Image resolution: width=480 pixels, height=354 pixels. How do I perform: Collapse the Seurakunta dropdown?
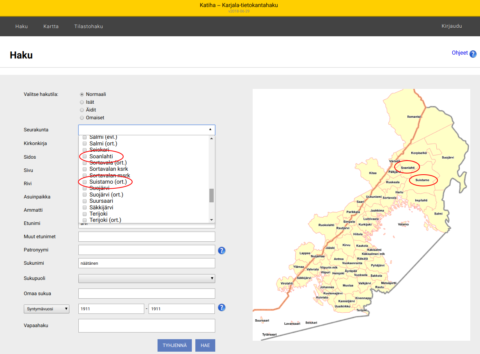point(210,129)
